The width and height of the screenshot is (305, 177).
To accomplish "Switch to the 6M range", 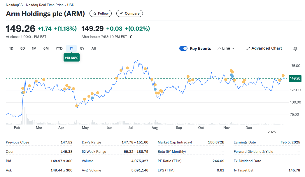I will 46,48.
